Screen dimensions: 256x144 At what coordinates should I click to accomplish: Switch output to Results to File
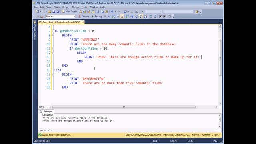[145, 16]
